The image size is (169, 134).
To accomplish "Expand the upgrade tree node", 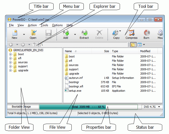I will tap(10, 71).
